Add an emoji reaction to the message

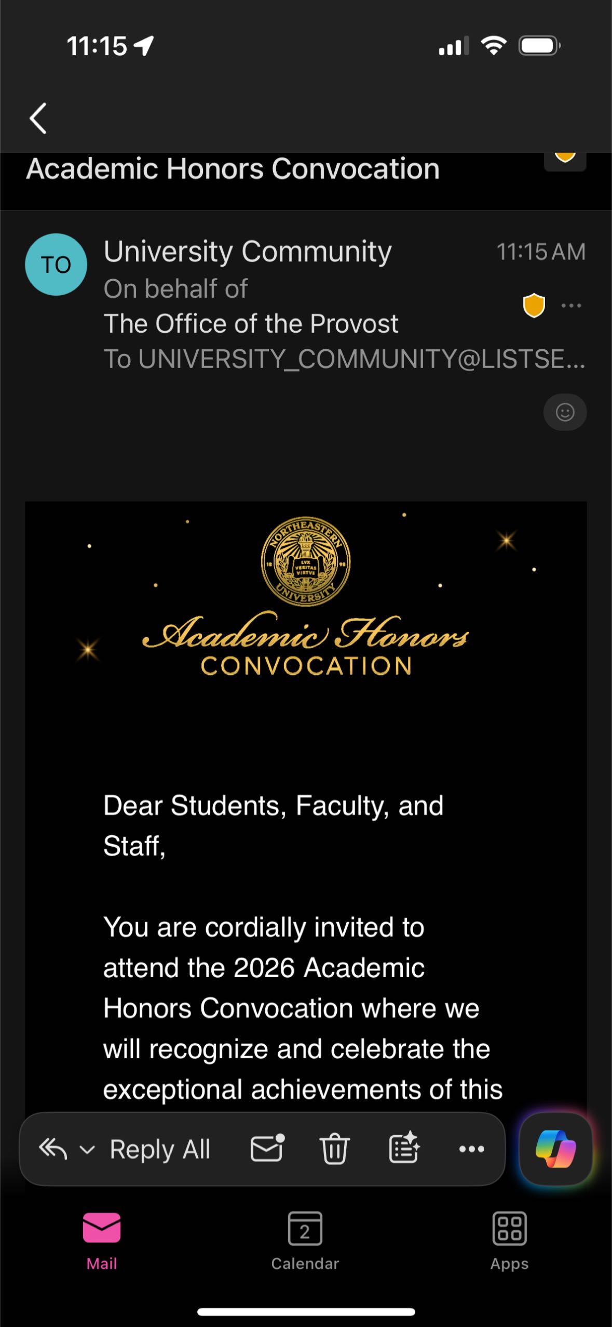[x=565, y=412]
